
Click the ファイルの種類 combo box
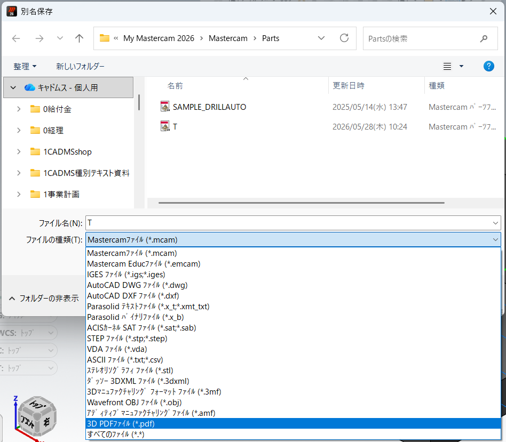(293, 239)
